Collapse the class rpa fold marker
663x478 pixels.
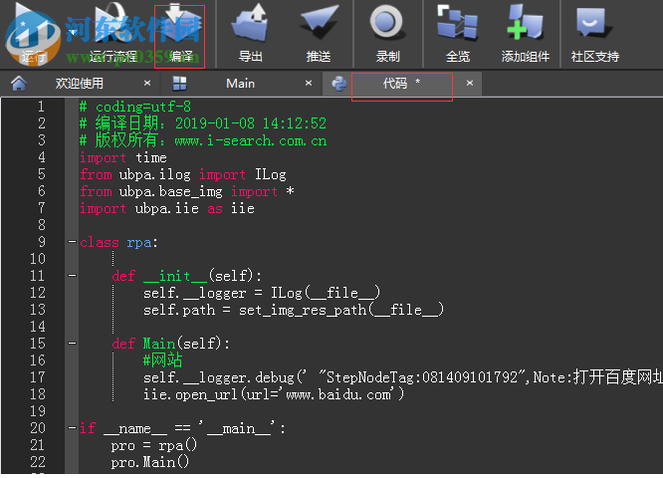72,242
